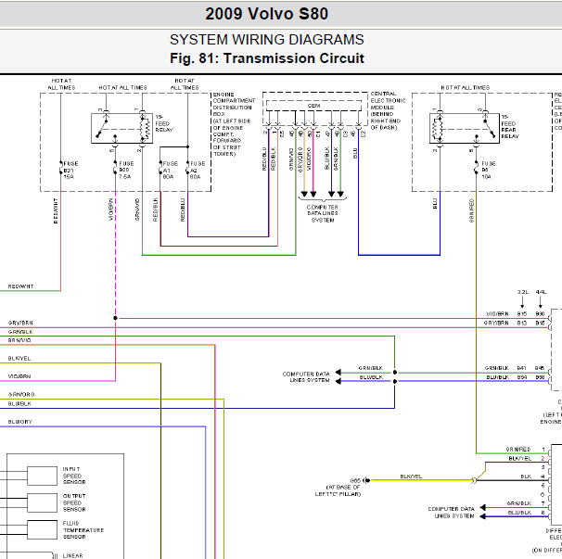Screen dimensions: 562x559
Task: Click the fluid temperature sensor box symbol
Action: point(43,529)
